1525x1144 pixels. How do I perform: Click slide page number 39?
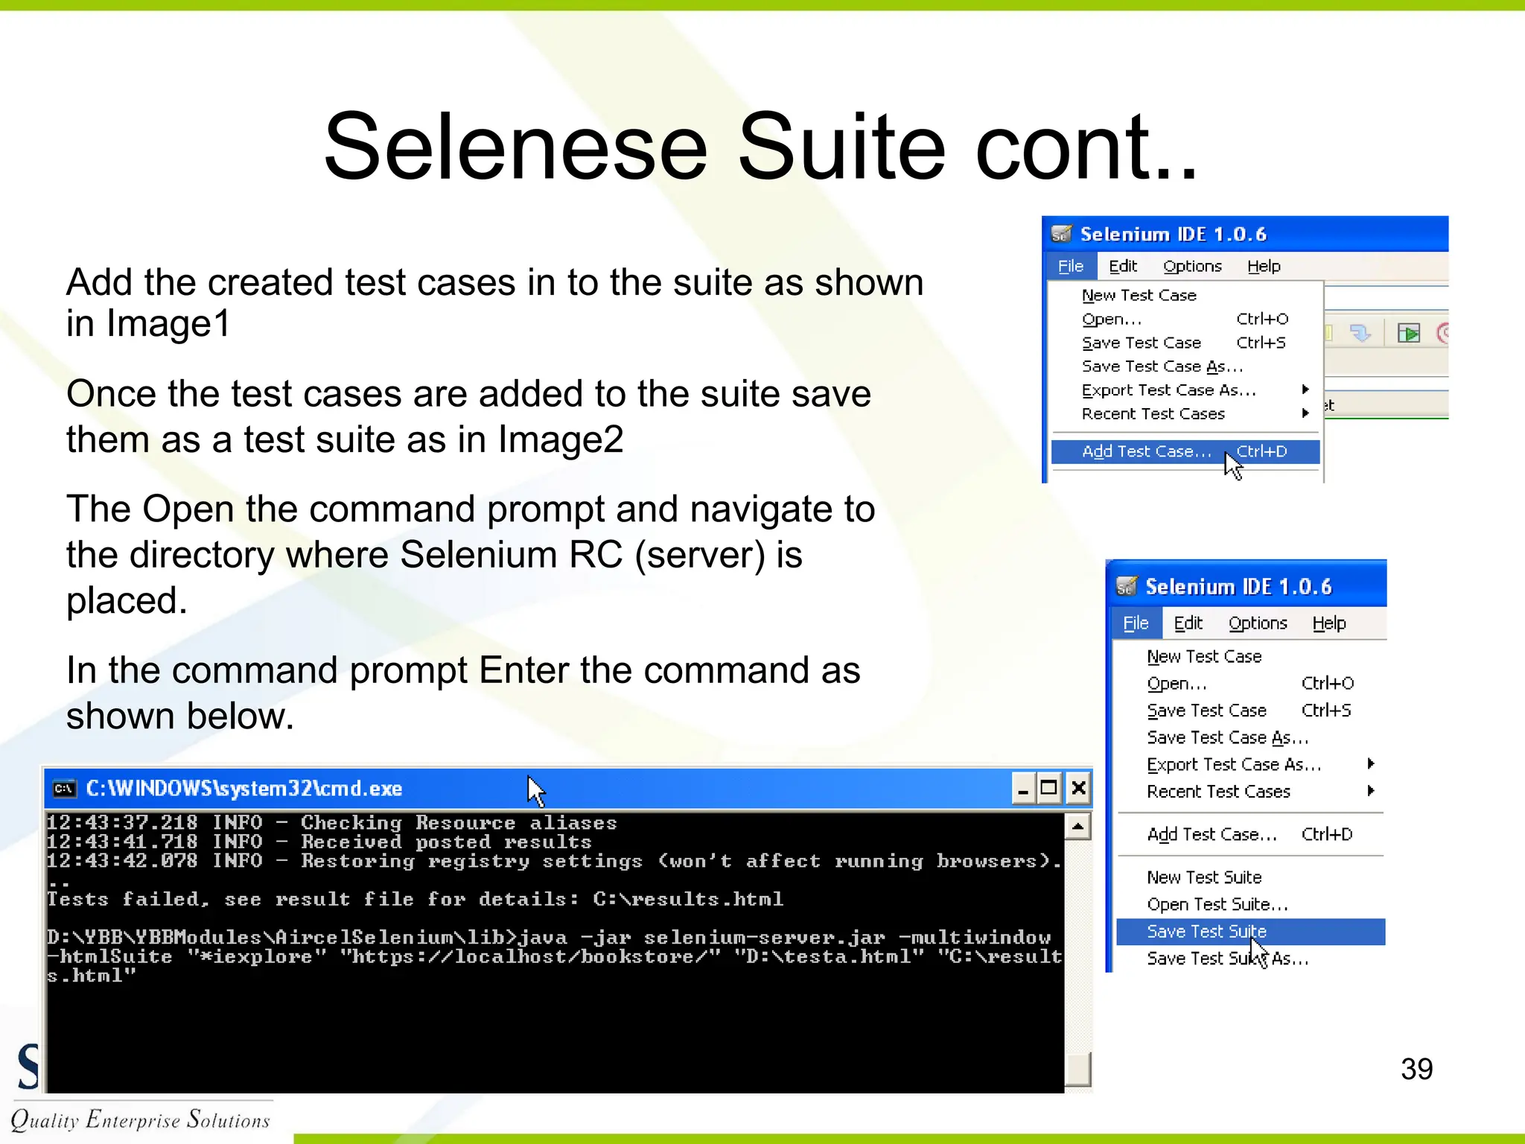(x=1416, y=1070)
